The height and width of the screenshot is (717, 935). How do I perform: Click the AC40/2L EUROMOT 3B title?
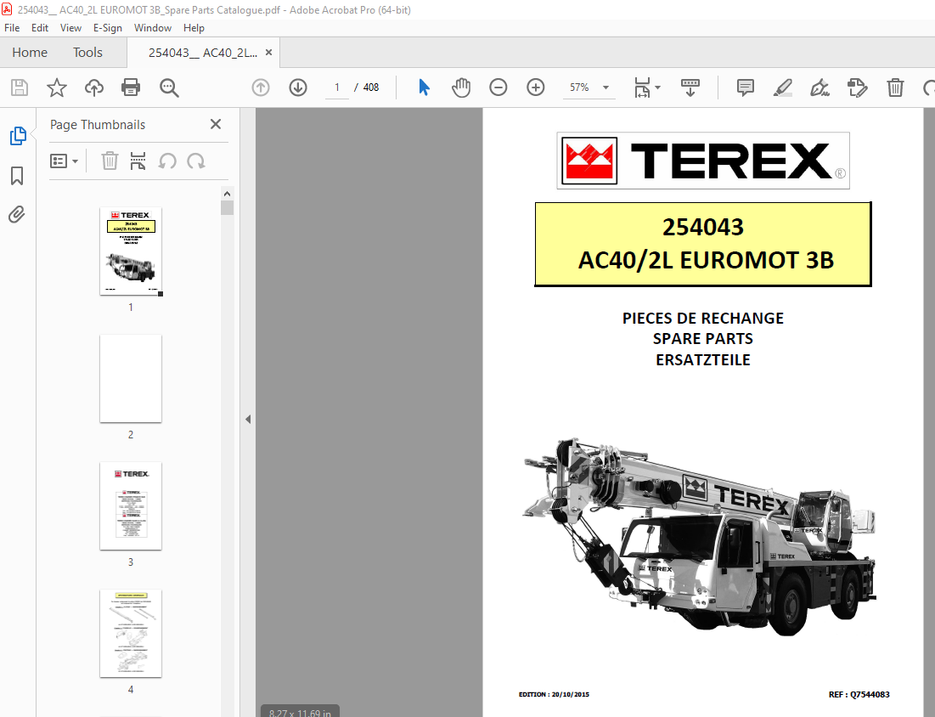click(706, 260)
